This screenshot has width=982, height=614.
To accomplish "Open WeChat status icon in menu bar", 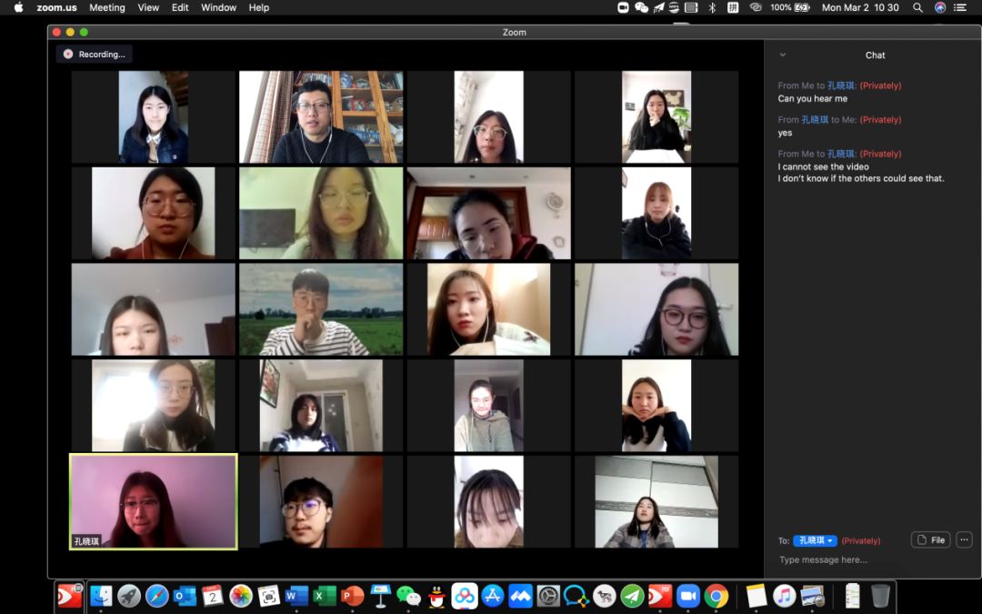I will tap(641, 7).
